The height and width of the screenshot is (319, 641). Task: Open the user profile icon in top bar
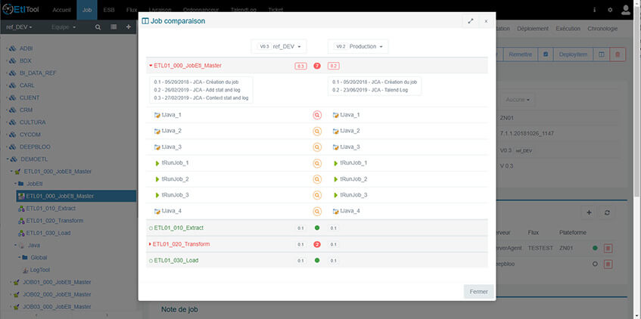click(x=626, y=10)
